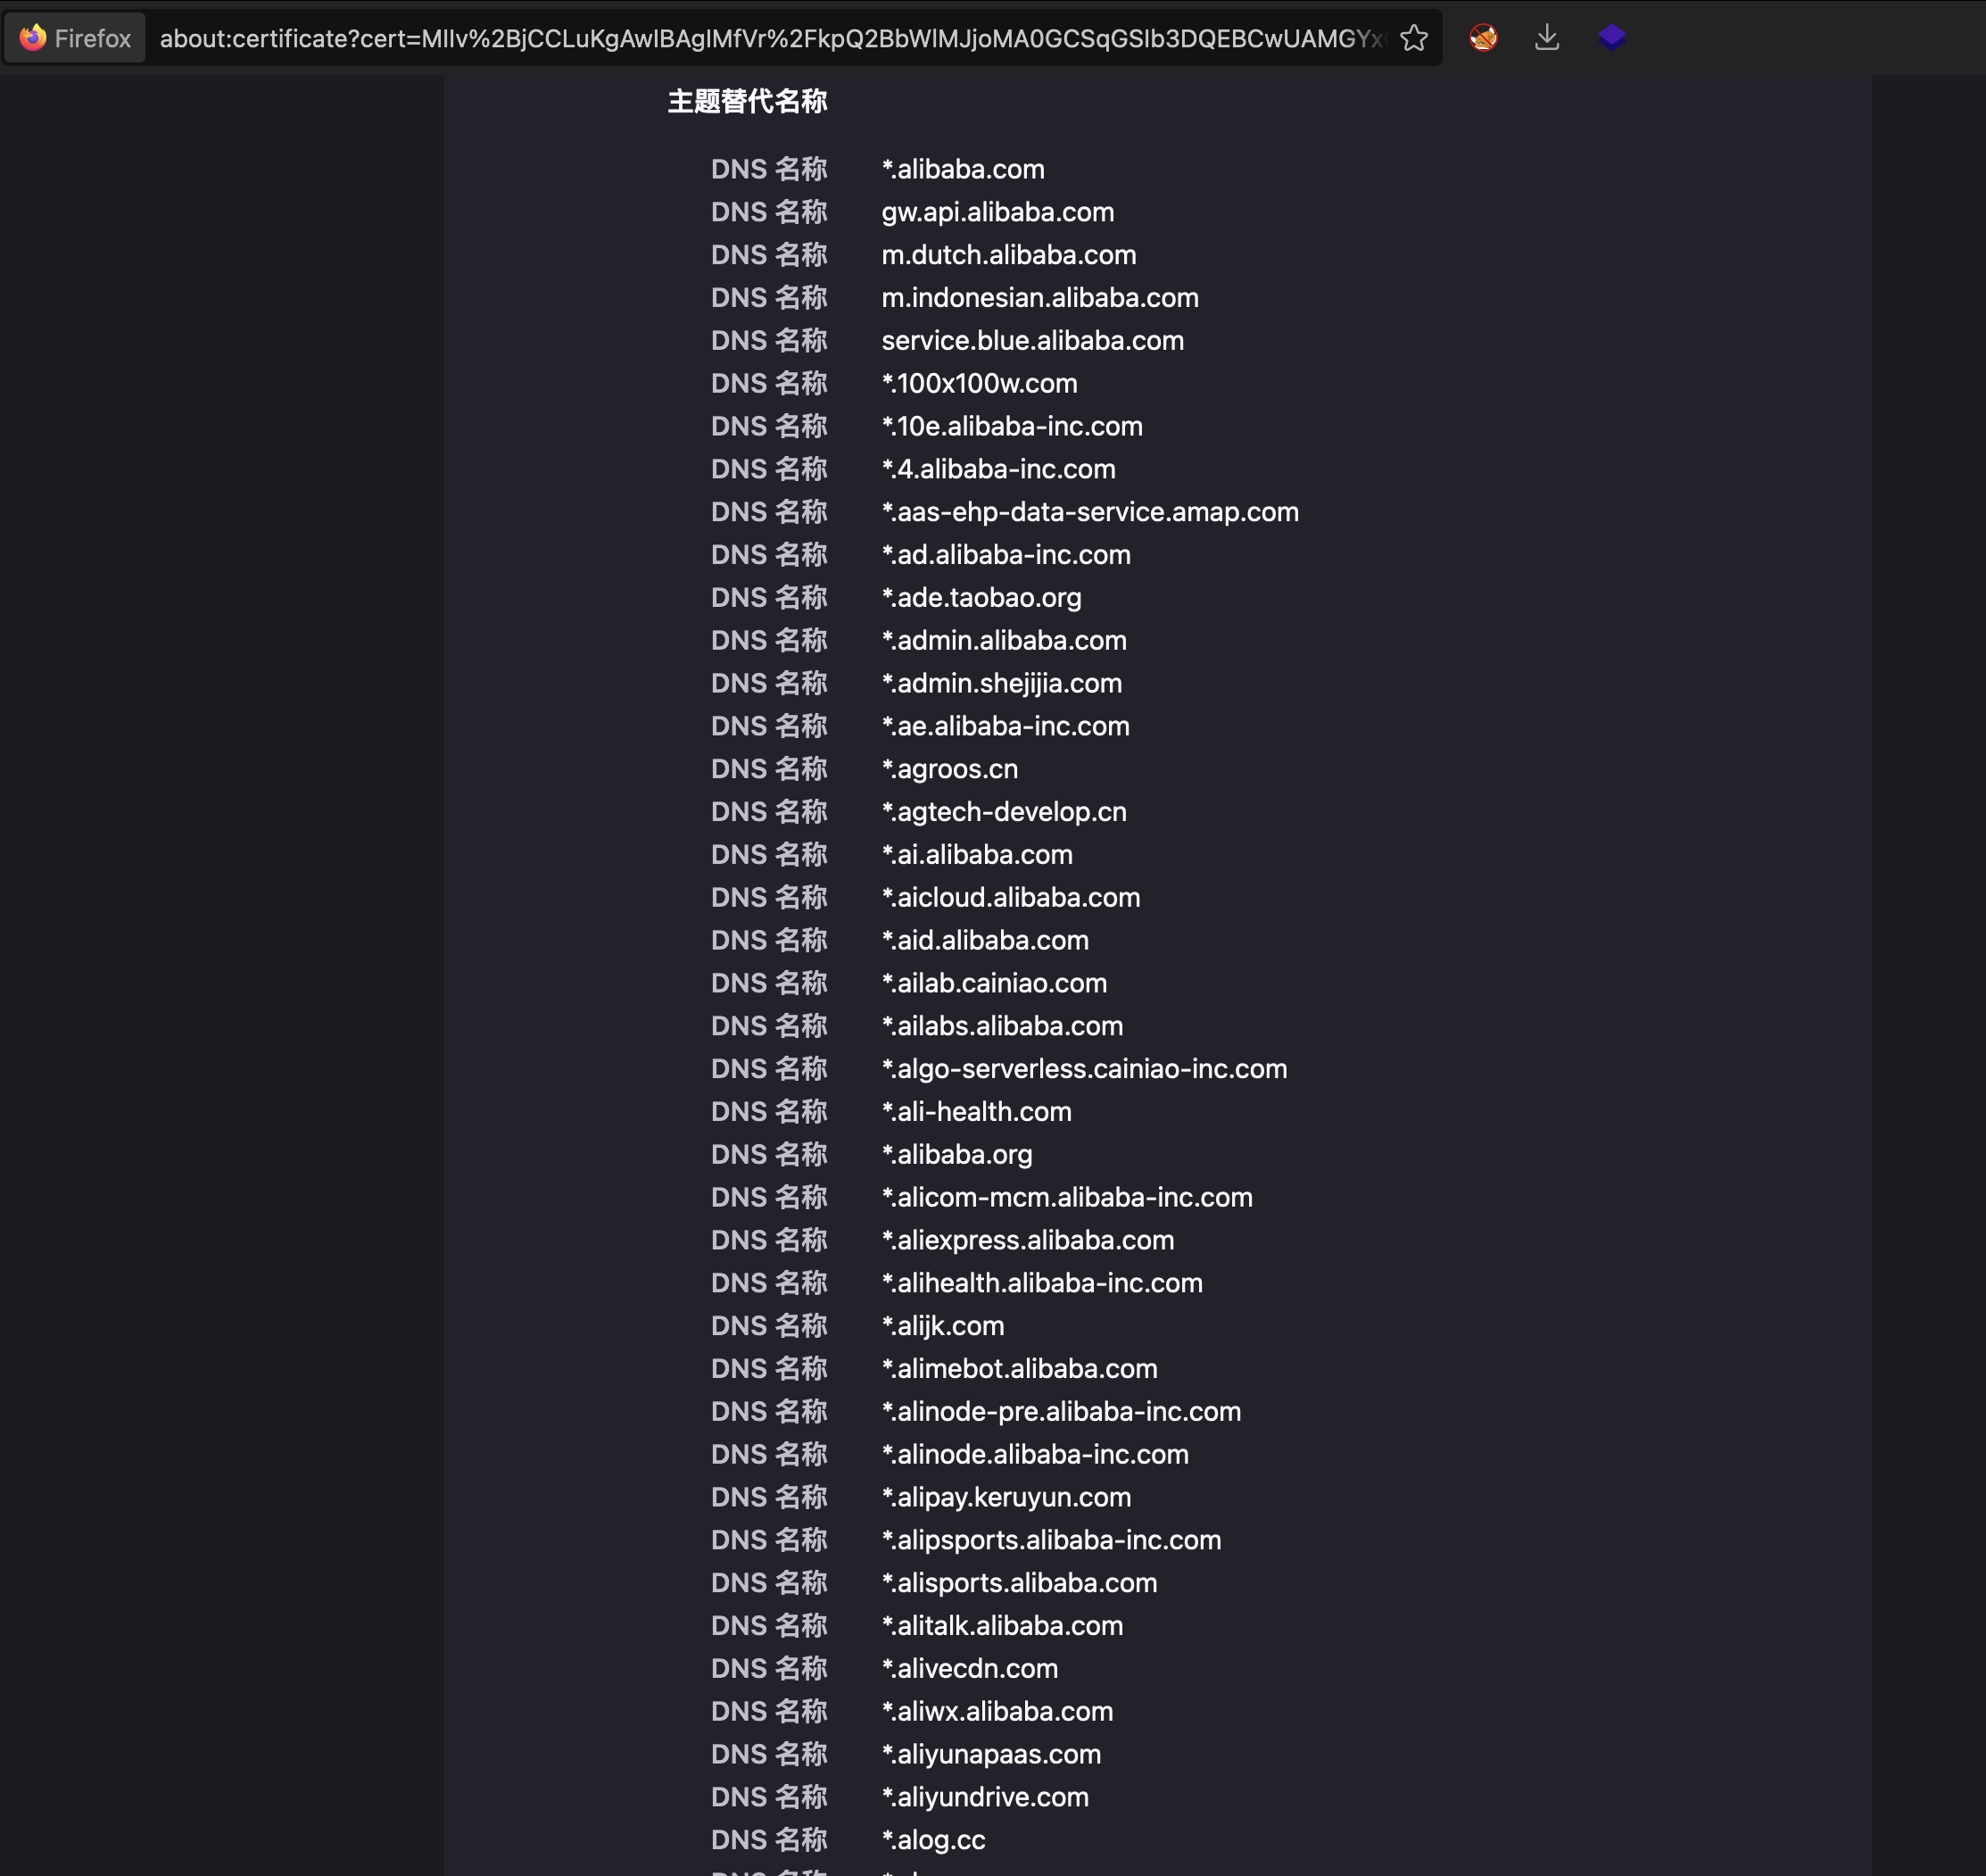The height and width of the screenshot is (1876, 1986).
Task: Click the *.ailab.cainiao.com entry
Action: coord(994,983)
